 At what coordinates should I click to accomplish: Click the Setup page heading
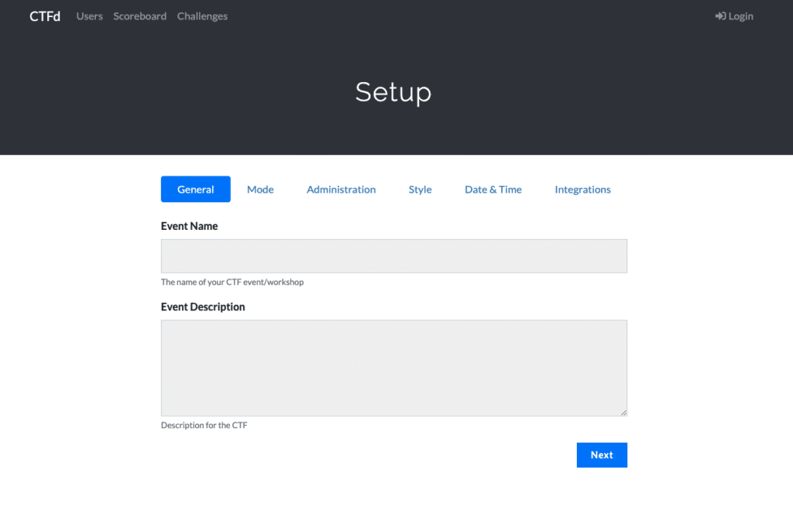click(393, 92)
